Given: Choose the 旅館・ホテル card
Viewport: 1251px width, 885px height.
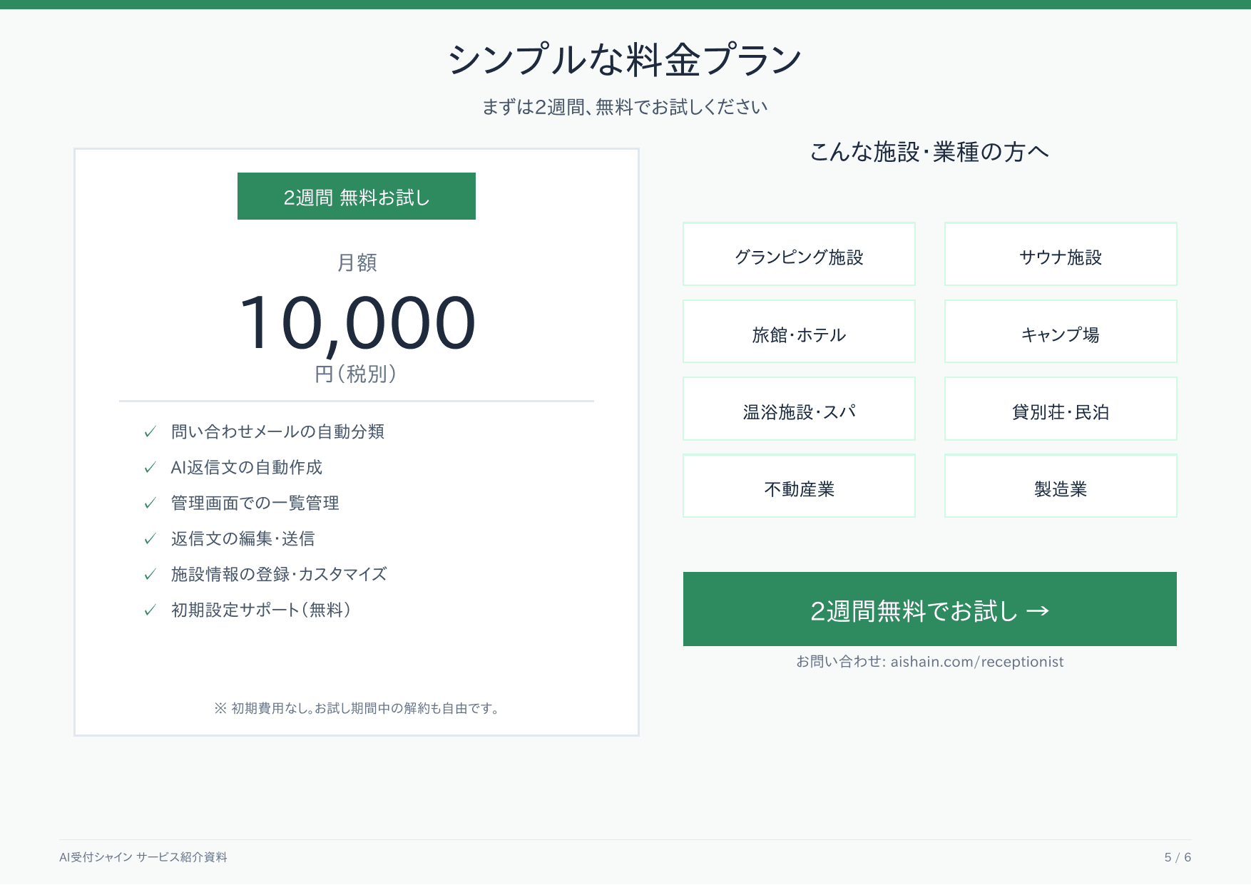Looking at the screenshot, I should (x=799, y=332).
